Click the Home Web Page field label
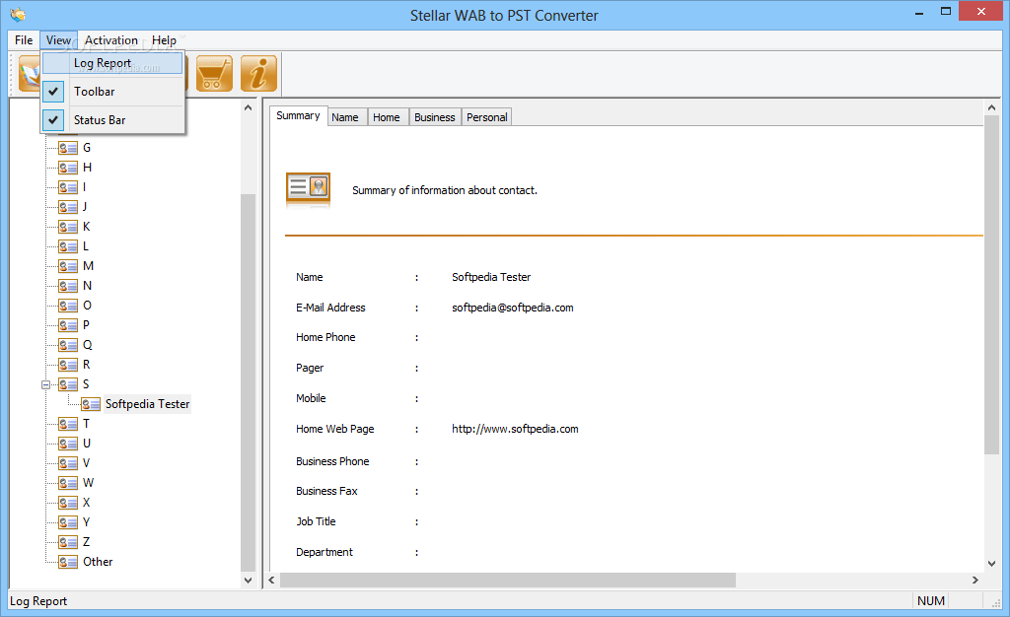Viewport: 1010px width, 617px height. pyautogui.click(x=335, y=429)
